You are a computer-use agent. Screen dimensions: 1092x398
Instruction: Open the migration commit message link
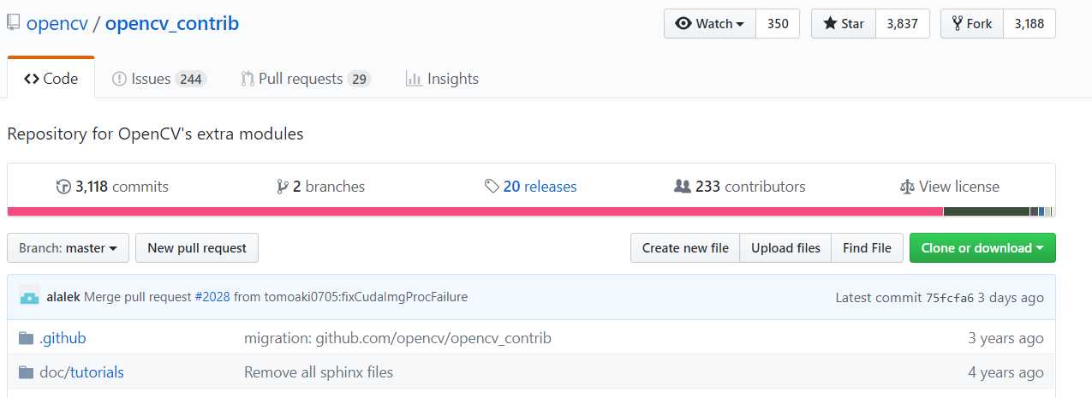[397, 338]
